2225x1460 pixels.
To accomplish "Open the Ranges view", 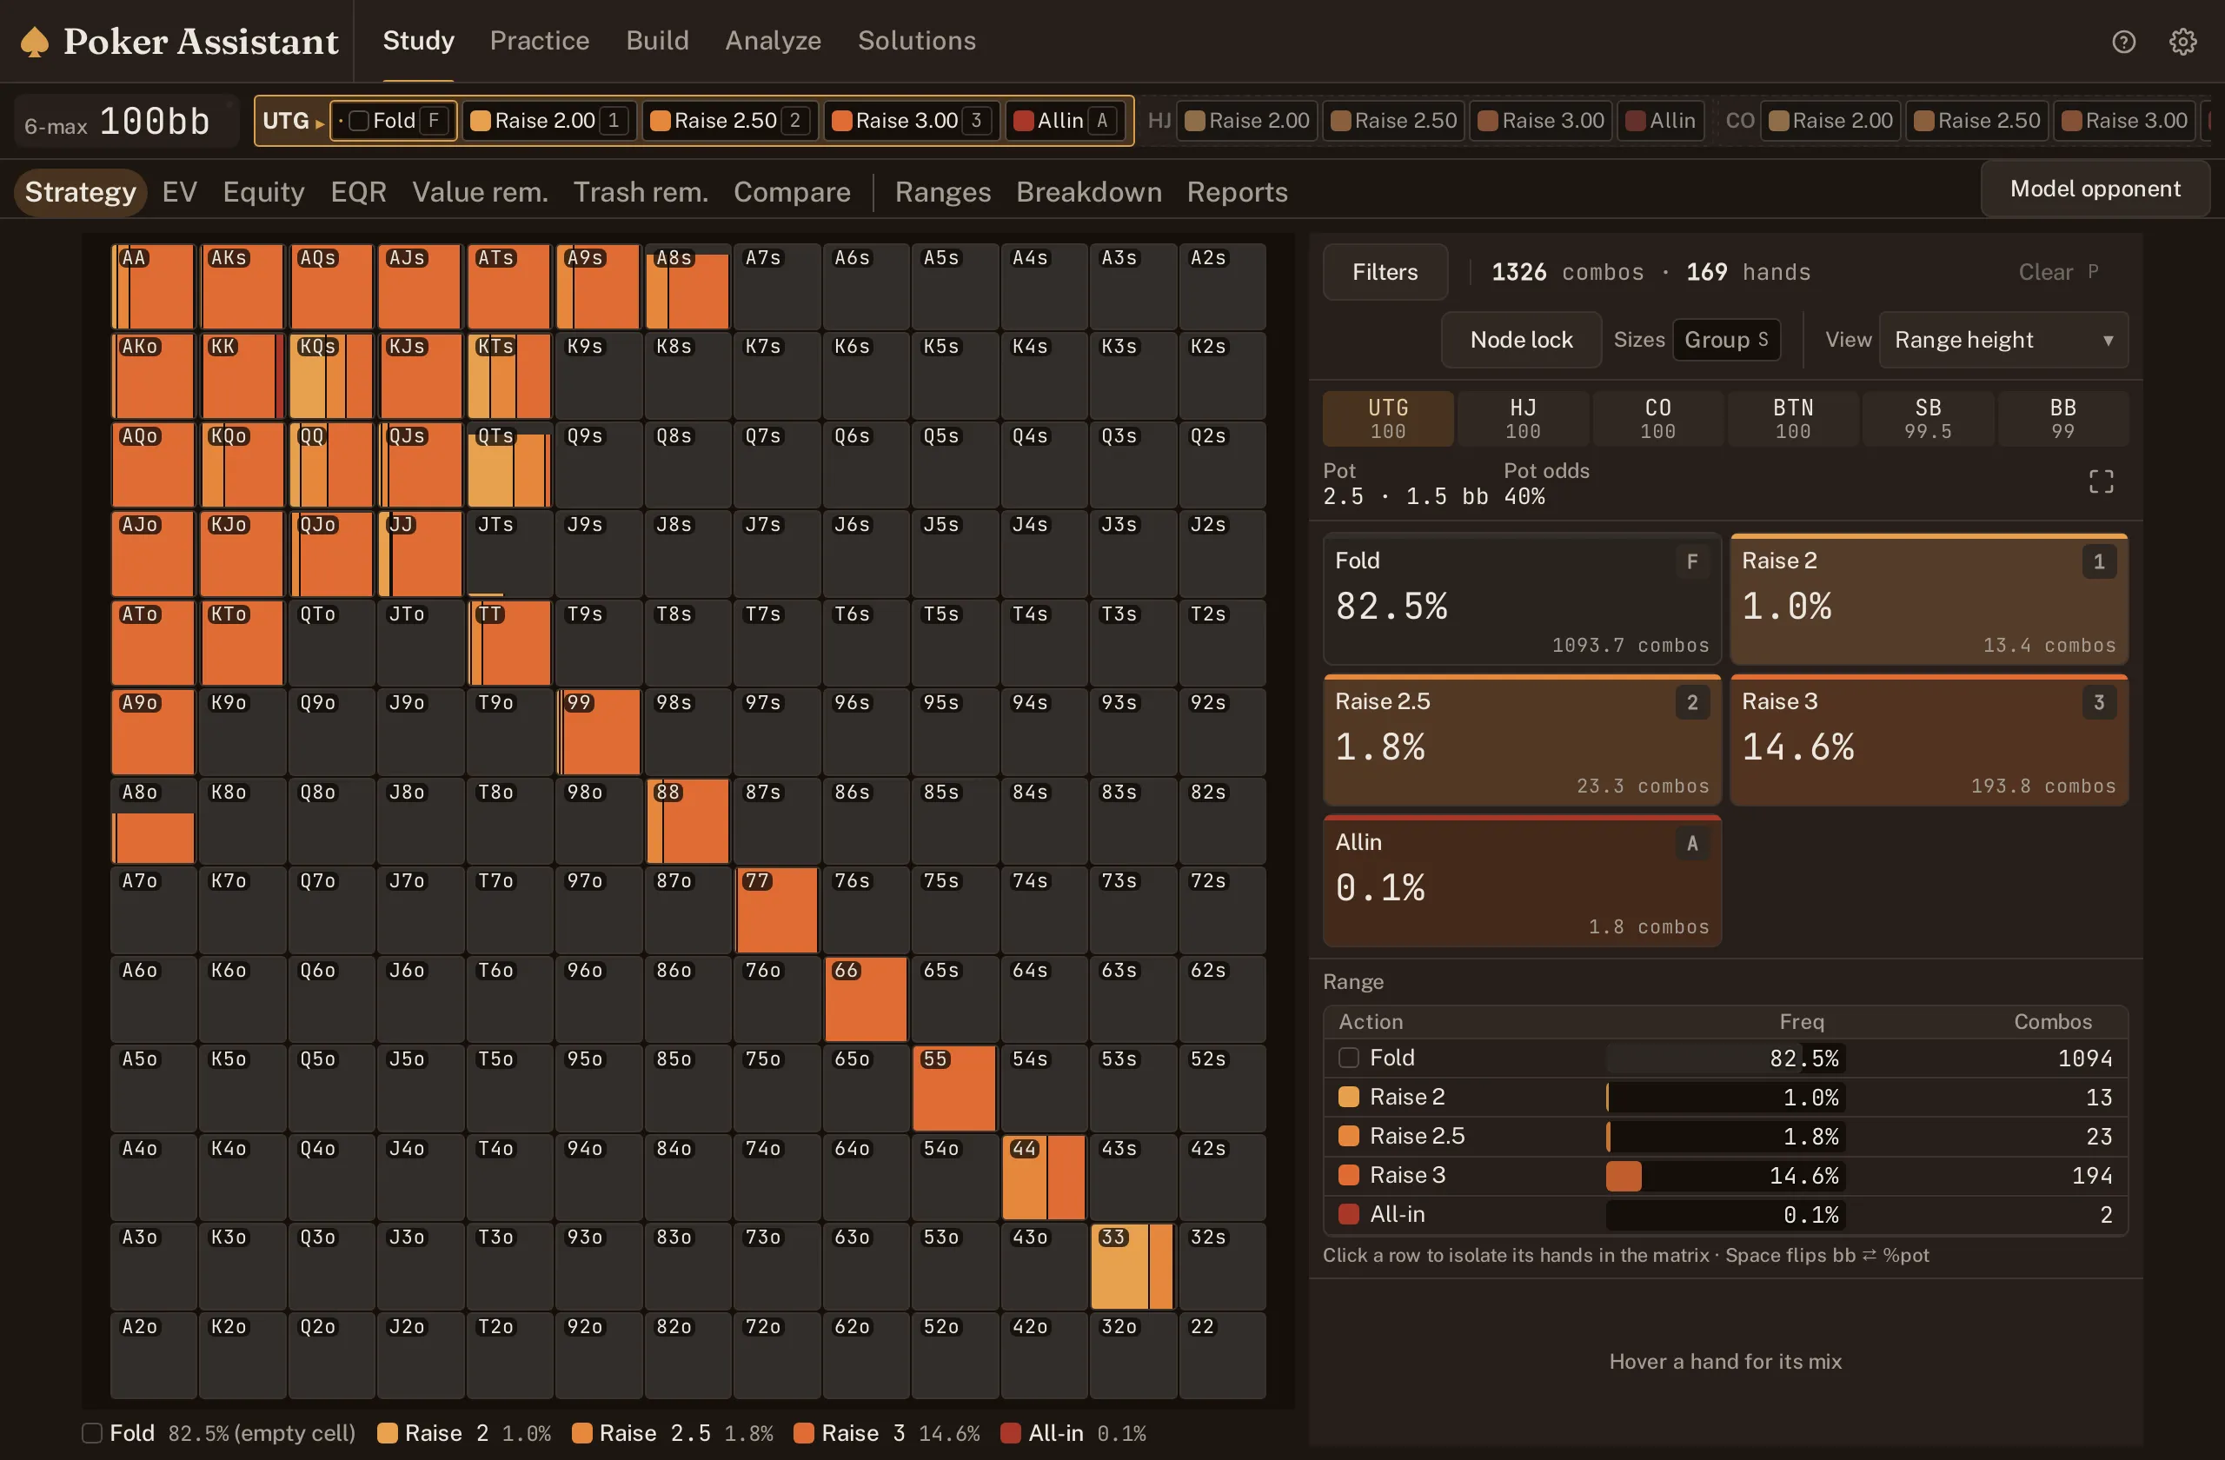I will 942,191.
